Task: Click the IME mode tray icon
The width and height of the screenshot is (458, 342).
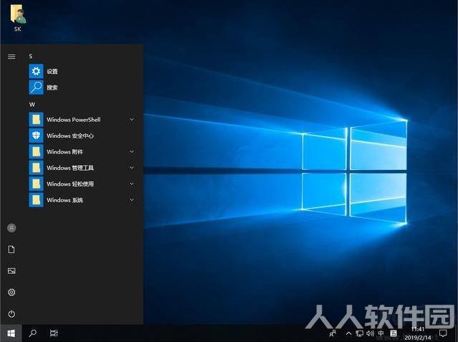Action: 393,333
